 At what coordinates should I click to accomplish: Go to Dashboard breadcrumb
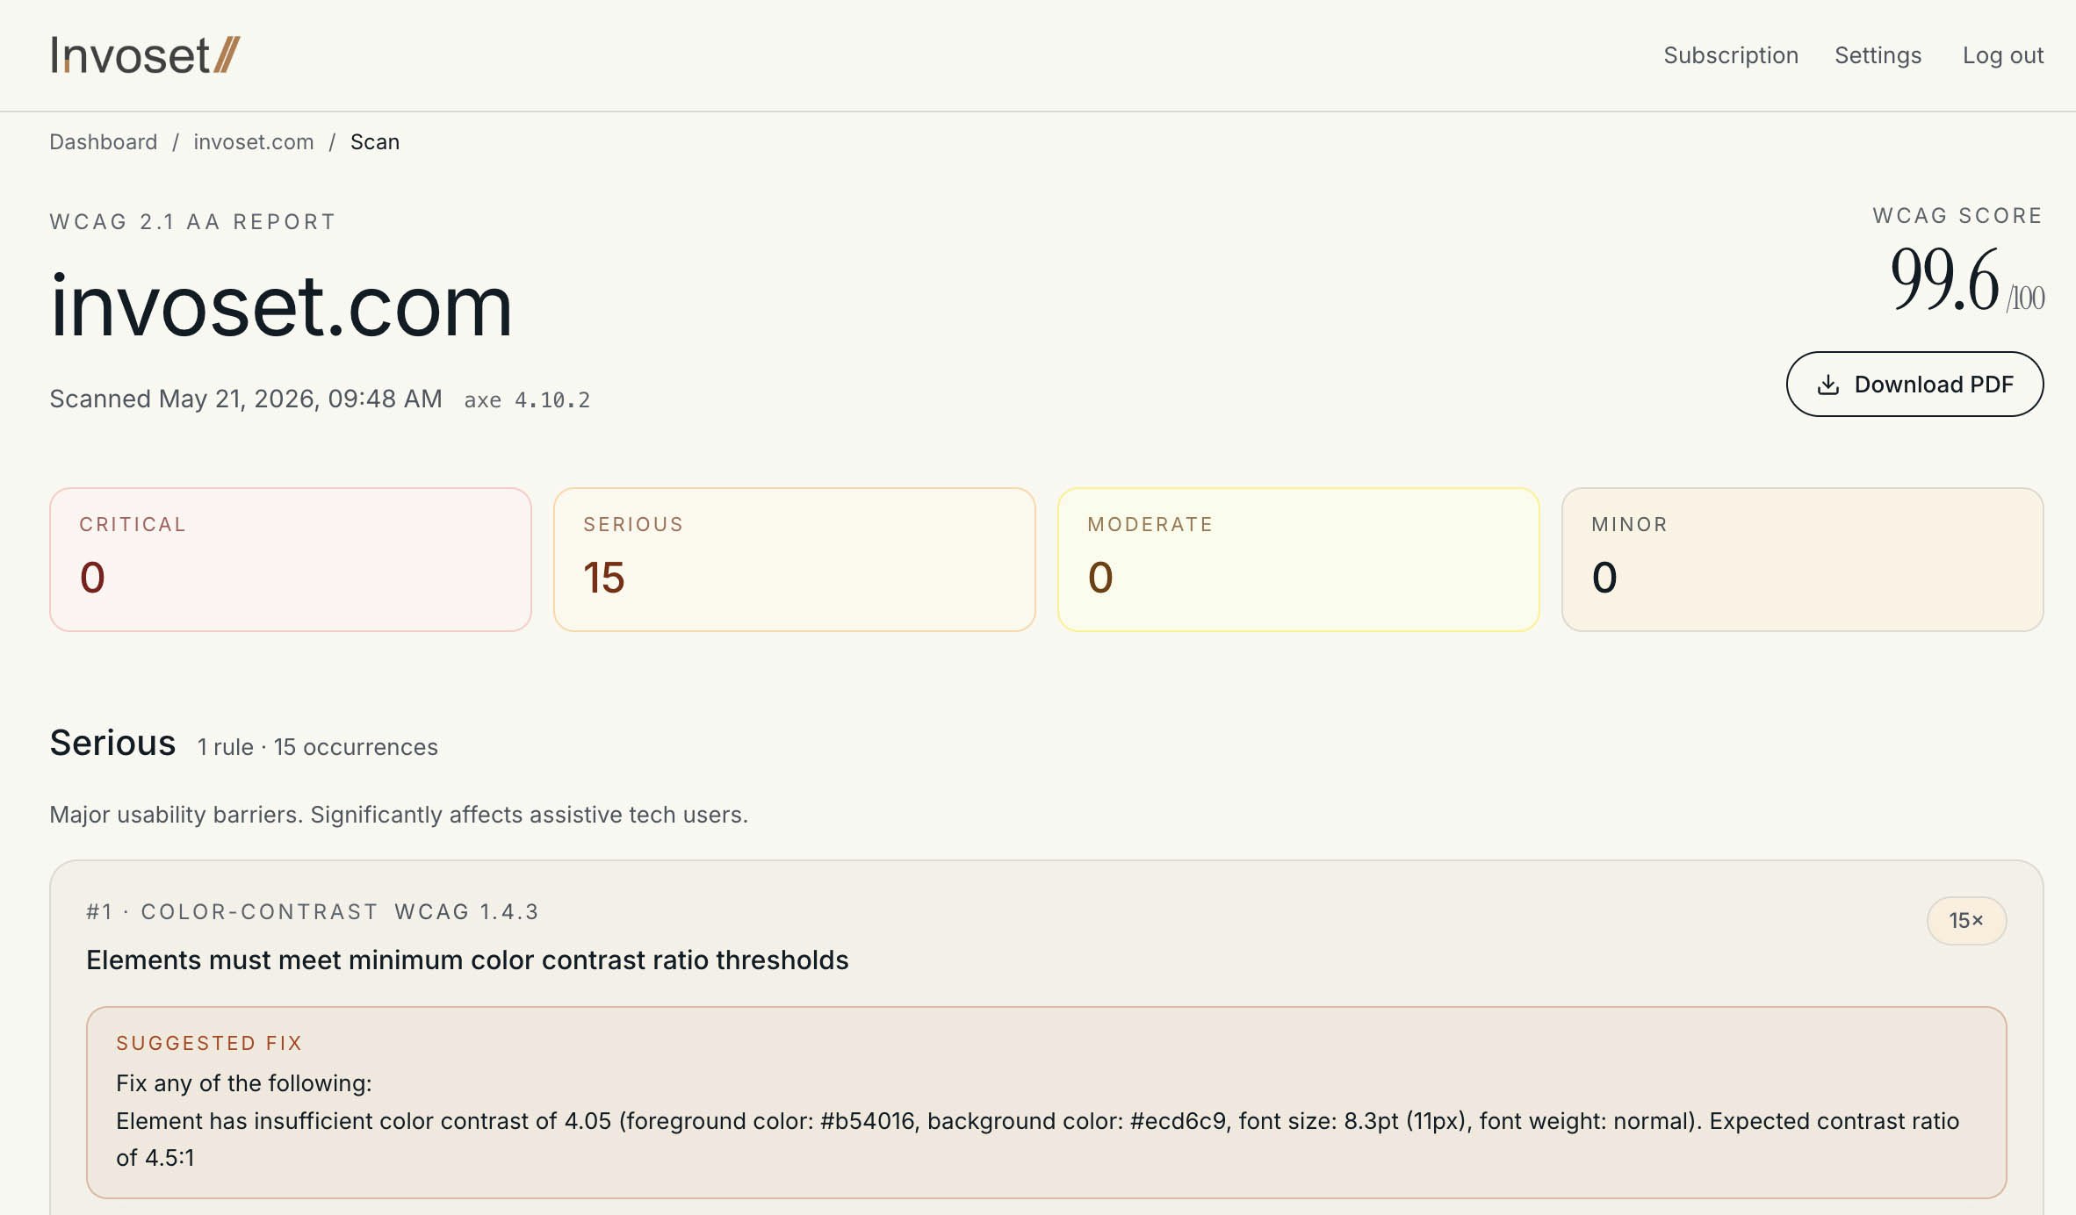(x=104, y=142)
